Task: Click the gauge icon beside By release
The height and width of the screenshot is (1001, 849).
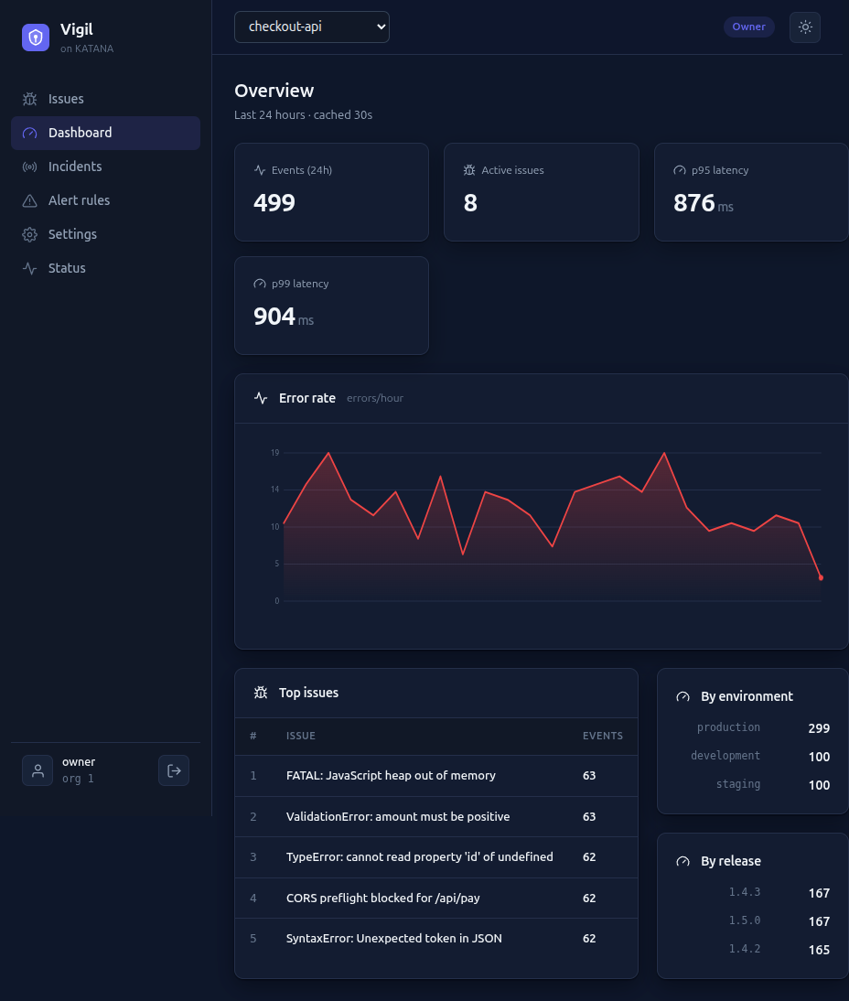Action: point(683,861)
